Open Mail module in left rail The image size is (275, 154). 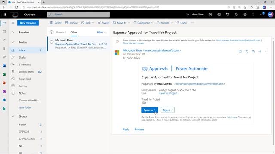[x=4, y=23]
